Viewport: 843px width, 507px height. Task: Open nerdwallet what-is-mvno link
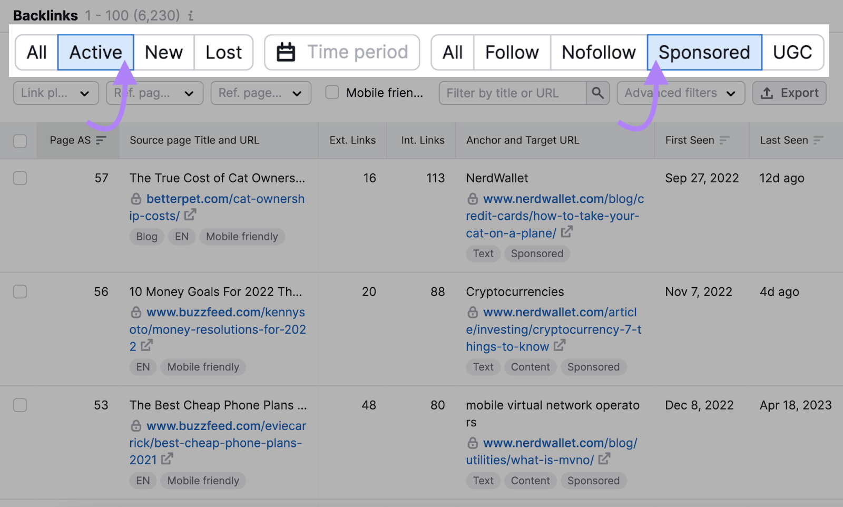coord(552,451)
